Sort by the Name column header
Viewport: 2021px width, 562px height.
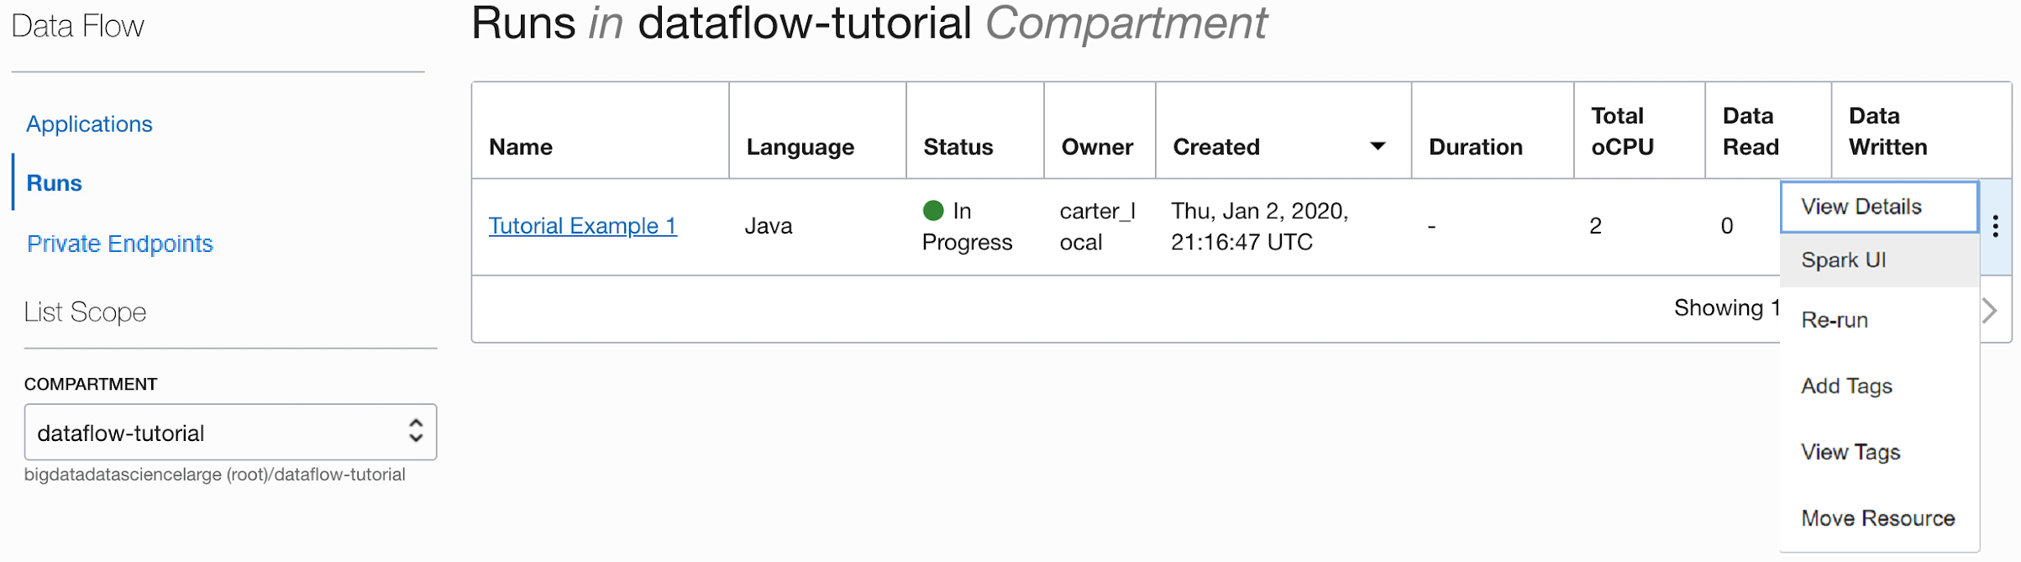[521, 147]
